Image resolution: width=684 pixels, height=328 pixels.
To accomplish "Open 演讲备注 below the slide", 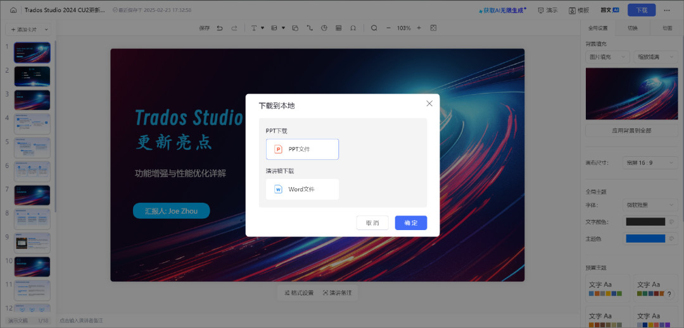I will 338,293.
